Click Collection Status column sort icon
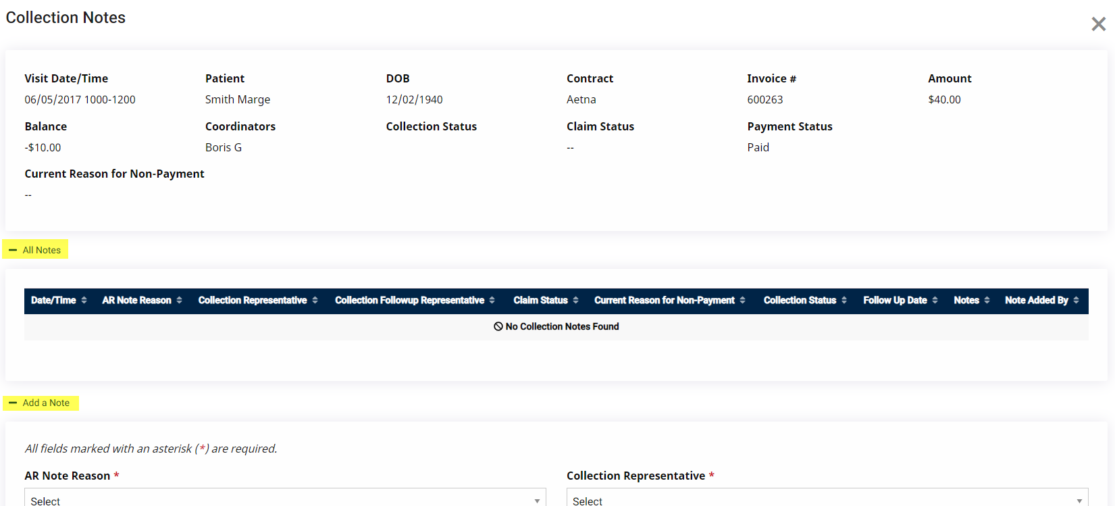Image resolution: width=1115 pixels, height=506 pixels. (844, 301)
